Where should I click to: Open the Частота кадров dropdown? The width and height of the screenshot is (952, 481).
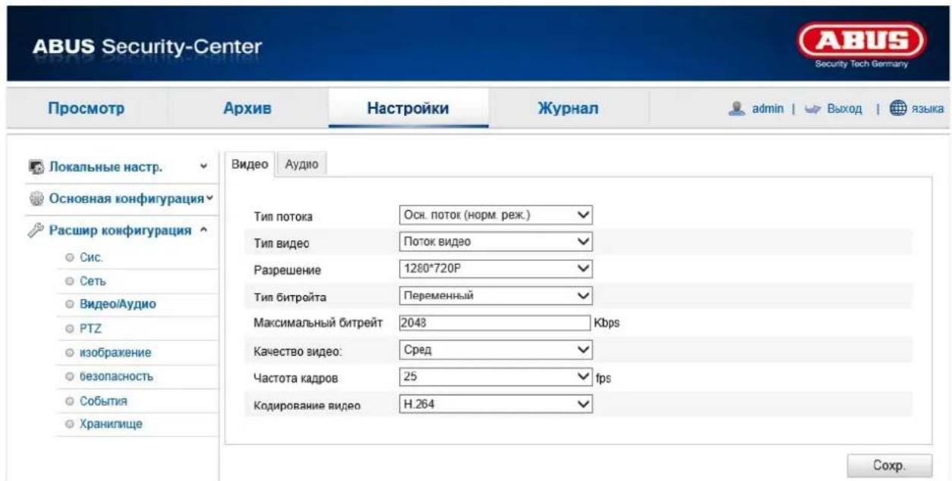(495, 376)
